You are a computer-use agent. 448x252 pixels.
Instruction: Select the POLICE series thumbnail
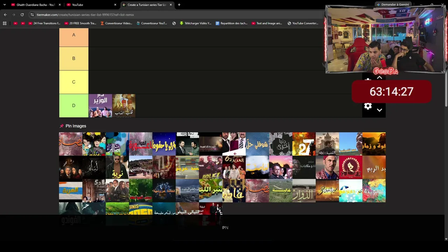(210, 167)
